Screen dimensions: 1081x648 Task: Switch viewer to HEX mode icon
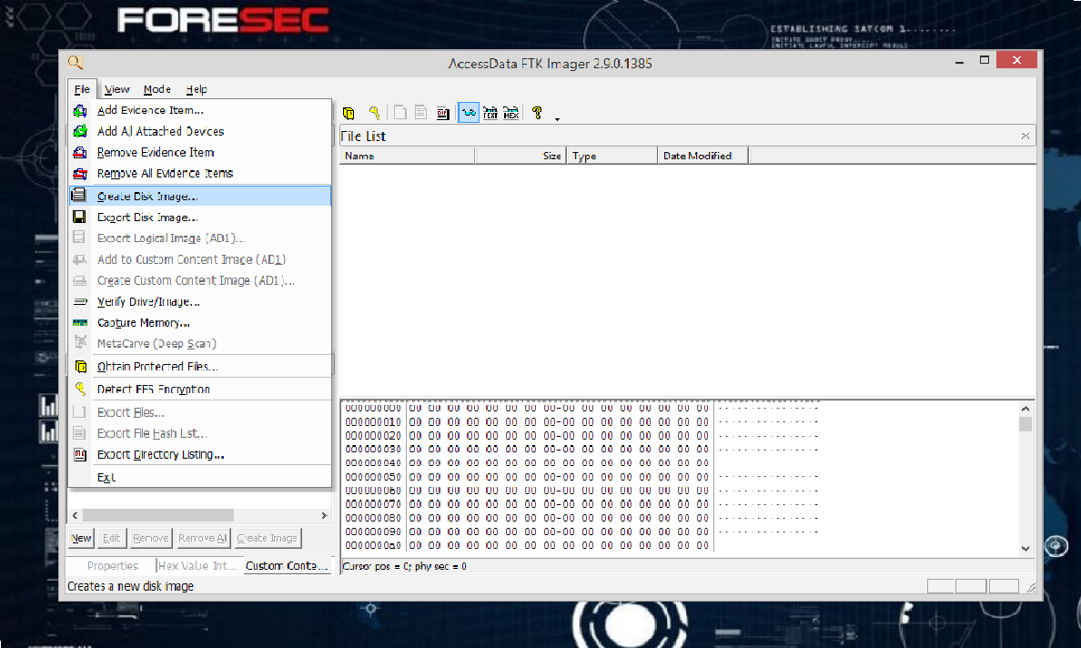pyautogui.click(x=511, y=112)
